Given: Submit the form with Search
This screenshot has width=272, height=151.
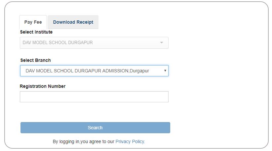Looking at the screenshot, I should 95,128.
